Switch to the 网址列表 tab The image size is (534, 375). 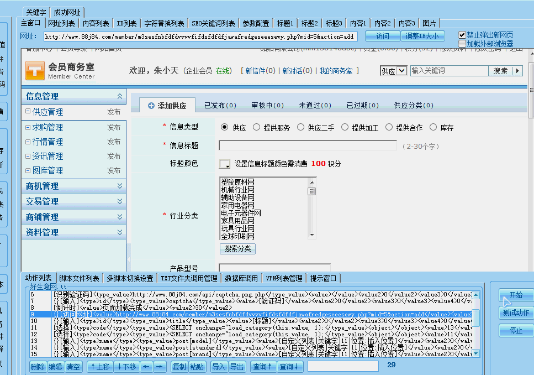[61, 23]
